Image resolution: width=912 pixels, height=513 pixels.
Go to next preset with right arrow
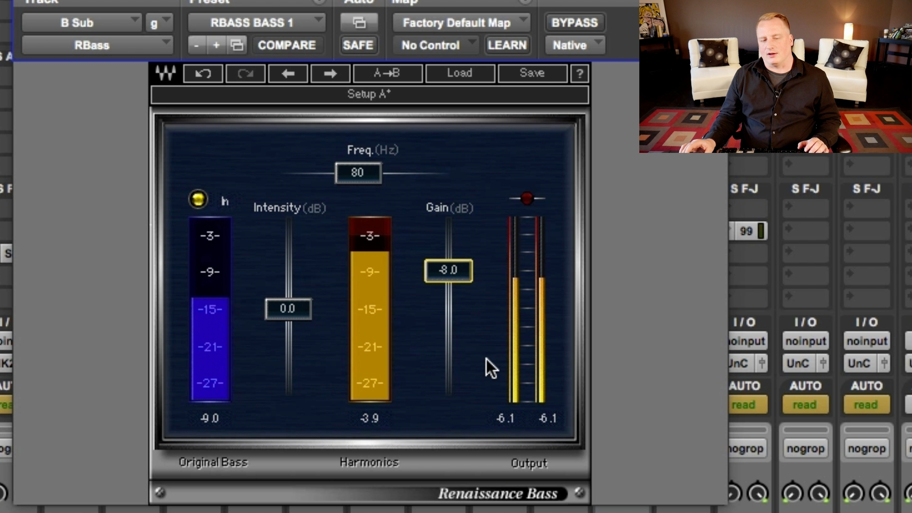click(x=330, y=73)
